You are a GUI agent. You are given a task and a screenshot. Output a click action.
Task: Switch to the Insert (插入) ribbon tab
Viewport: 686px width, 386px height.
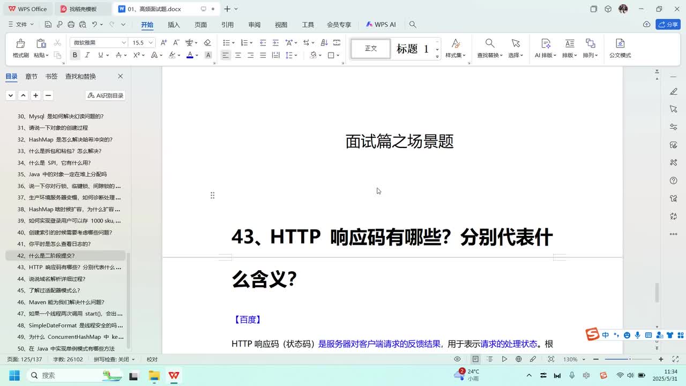pyautogui.click(x=174, y=25)
